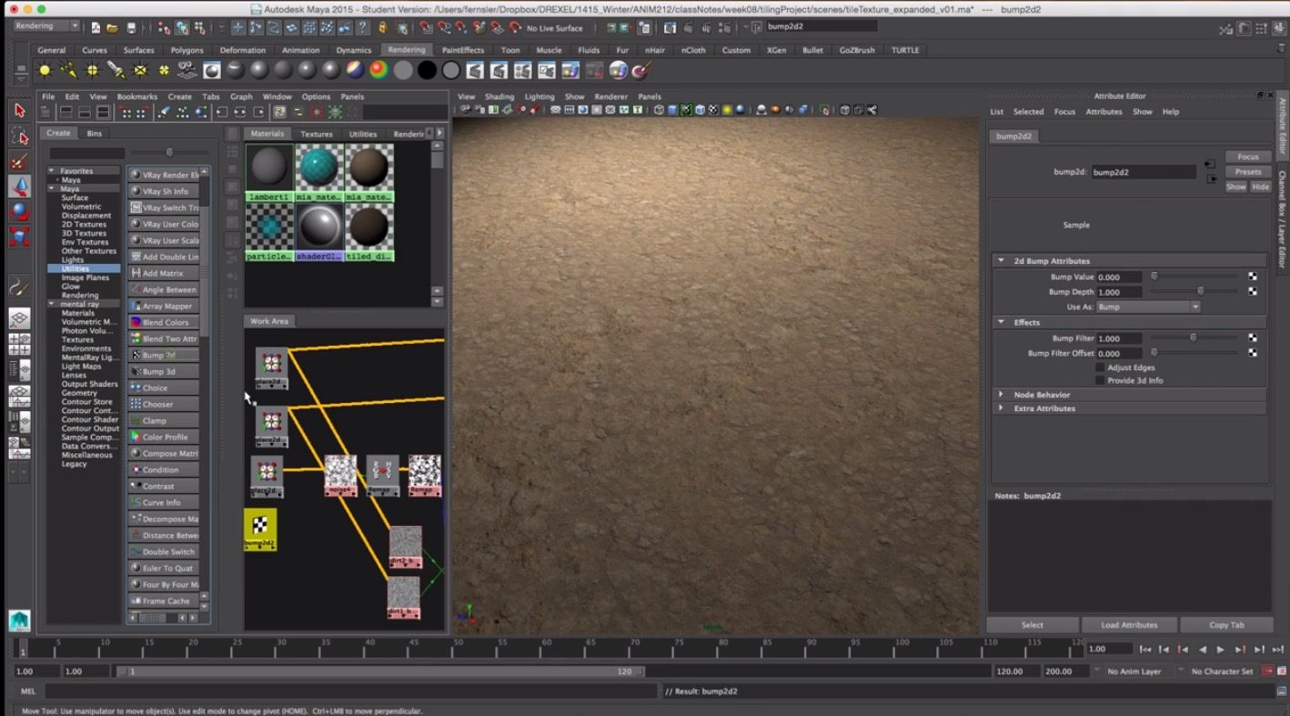Collapse the Favorites tree category

coord(52,171)
